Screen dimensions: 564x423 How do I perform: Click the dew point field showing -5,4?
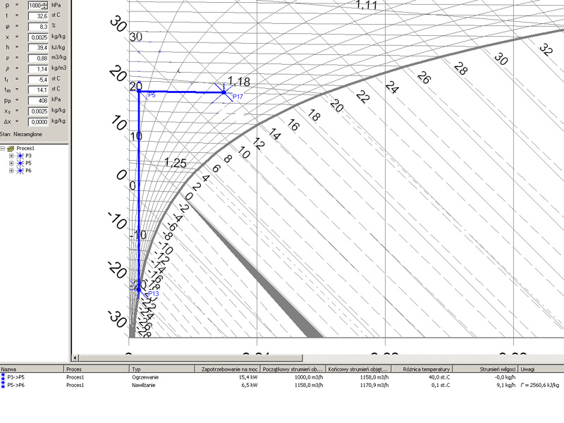(38, 79)
